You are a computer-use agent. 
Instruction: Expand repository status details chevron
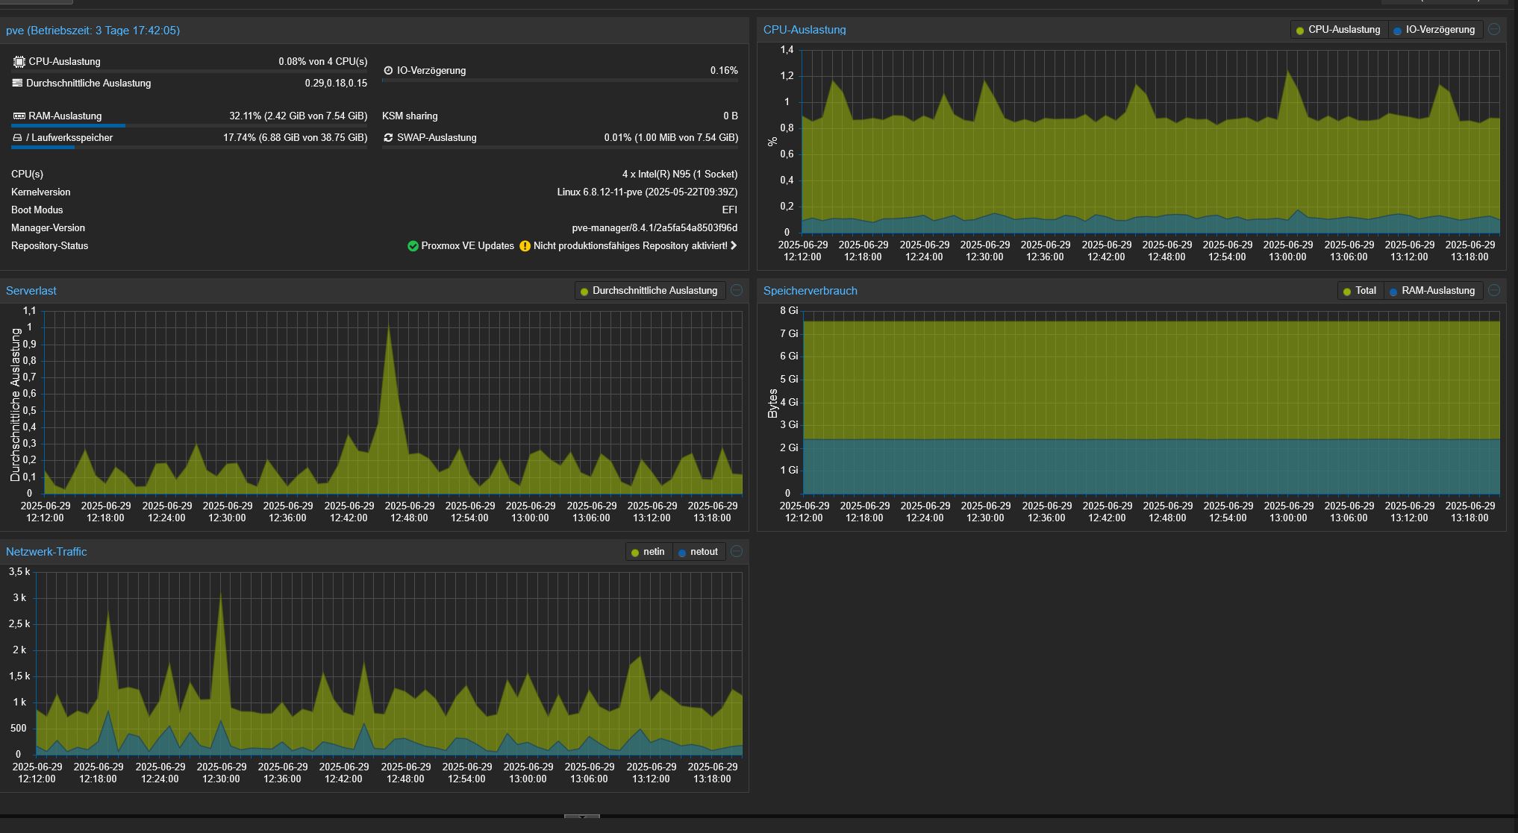coord(734,245)
